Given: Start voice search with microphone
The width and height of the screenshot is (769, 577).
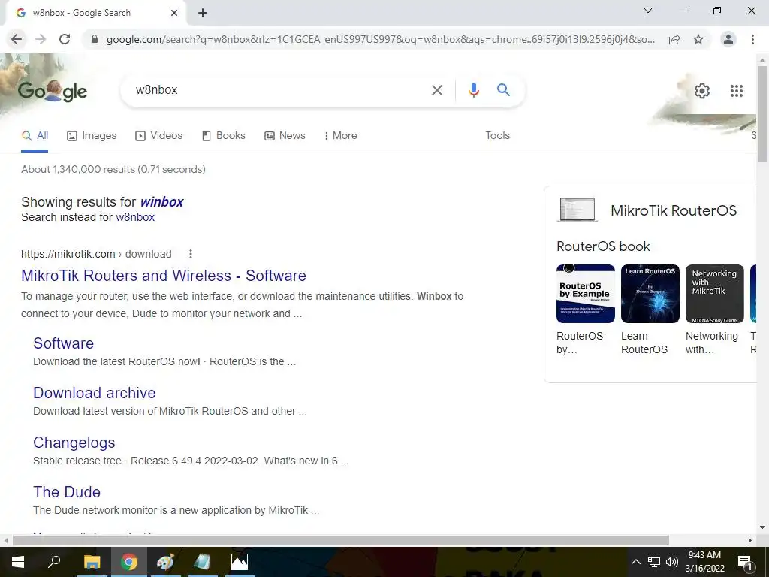Looking at the screenshot, I should coord(473,90).
